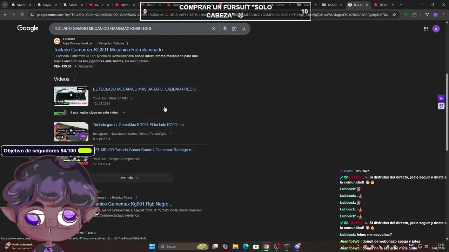449x252 pixels.
Task: Start a voice search with the microphone
Action: (x=225, y=29)
